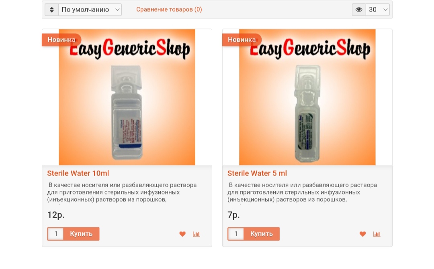Add Sterile Water 10ml to wishlist heart
Screen dimensions: 434x269
182,234
